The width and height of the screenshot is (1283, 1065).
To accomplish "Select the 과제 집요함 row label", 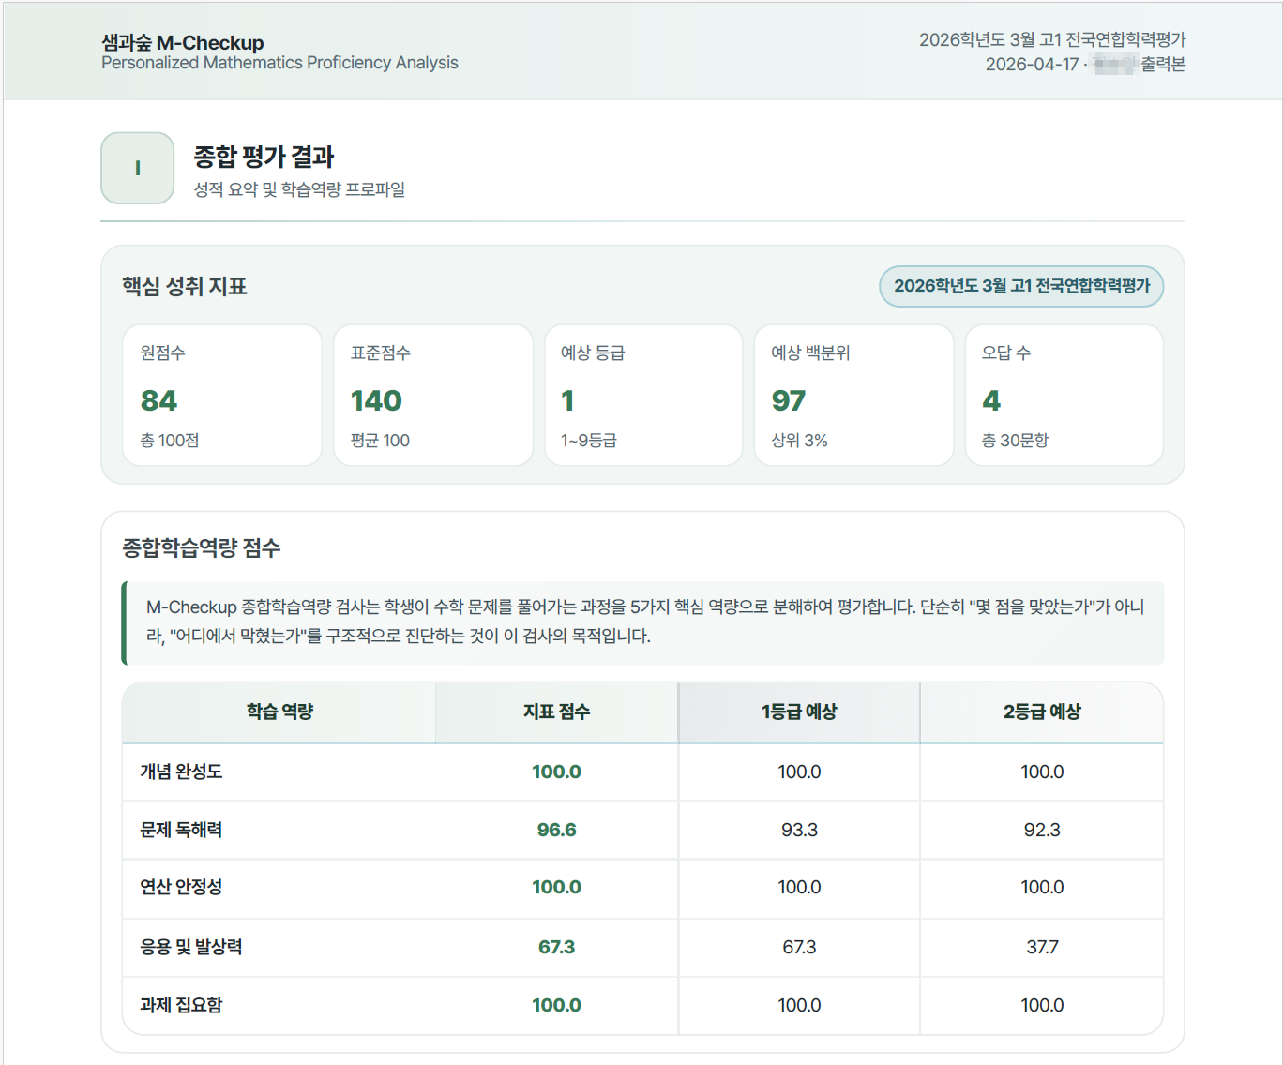I will (x=181, y=1005).
